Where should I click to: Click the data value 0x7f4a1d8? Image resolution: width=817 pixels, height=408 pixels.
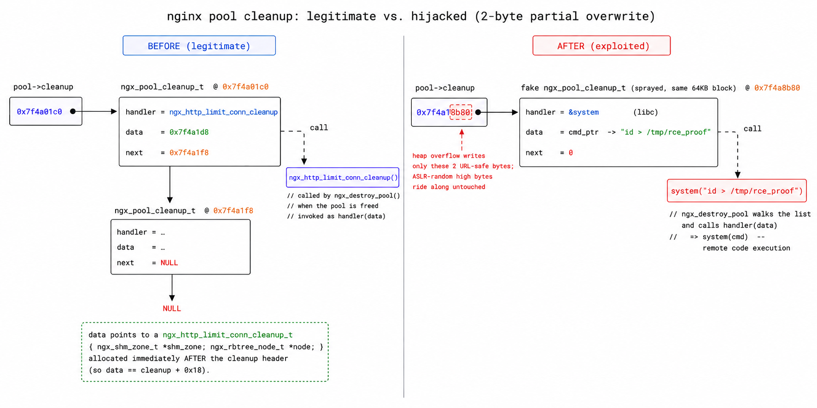pos(189,132)
